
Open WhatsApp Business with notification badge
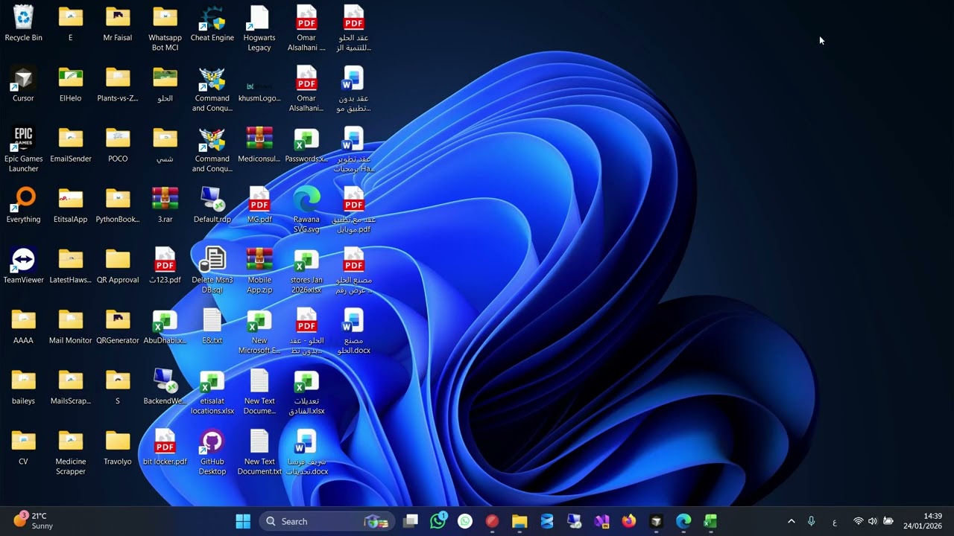pyautogui.click(x=438, y=521)
